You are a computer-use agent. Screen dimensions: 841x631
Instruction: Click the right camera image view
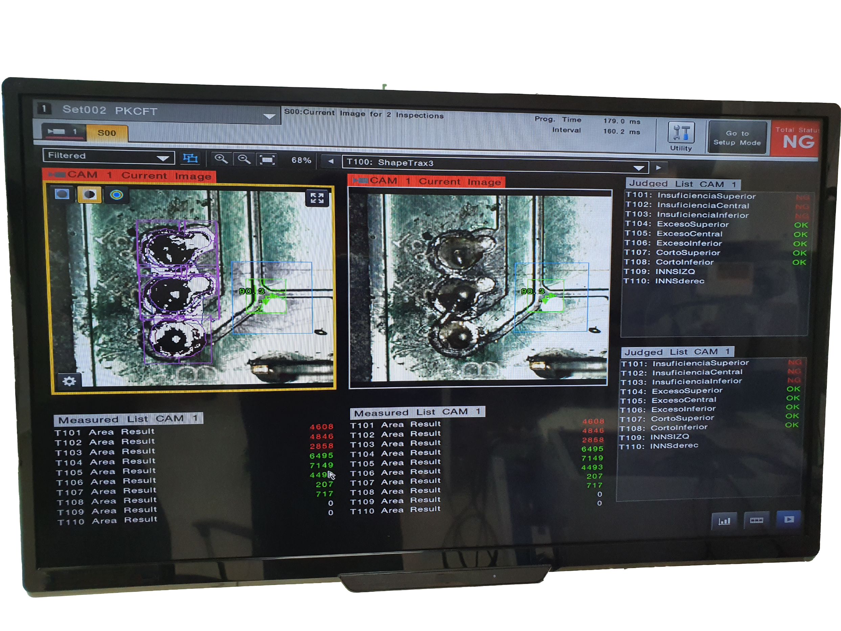click(478, 288)
